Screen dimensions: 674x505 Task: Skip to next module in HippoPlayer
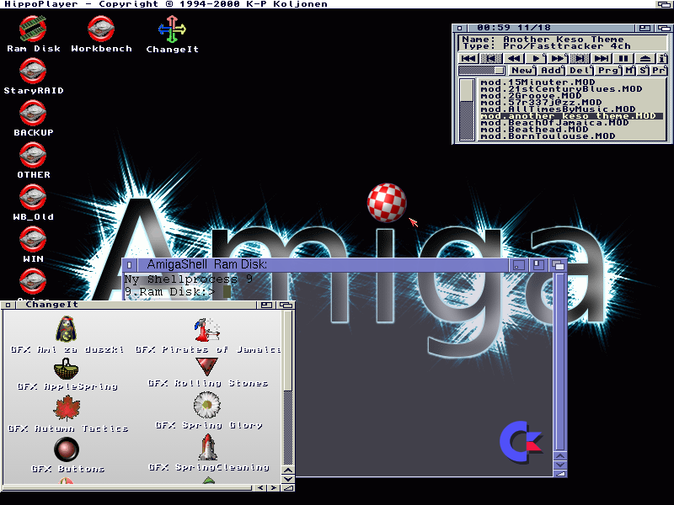pyautogui.click(x=602, y=58)
